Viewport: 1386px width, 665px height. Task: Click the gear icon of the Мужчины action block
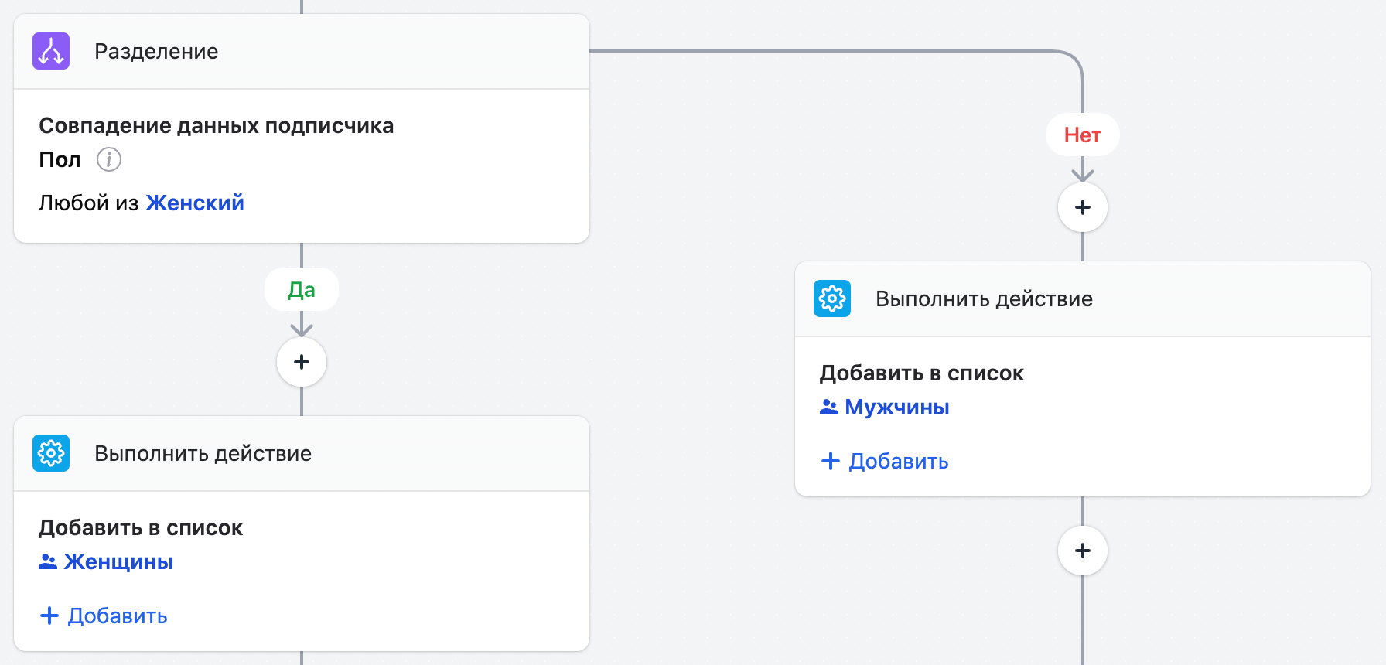point(832,298)
